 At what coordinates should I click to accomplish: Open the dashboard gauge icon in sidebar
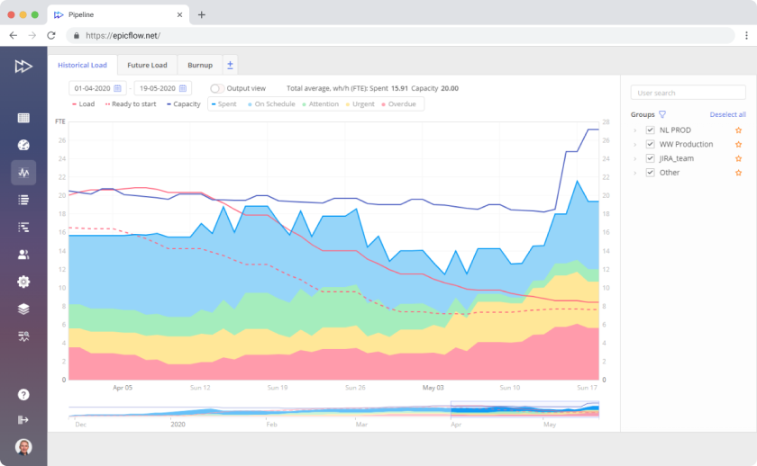tap(23, 146)
